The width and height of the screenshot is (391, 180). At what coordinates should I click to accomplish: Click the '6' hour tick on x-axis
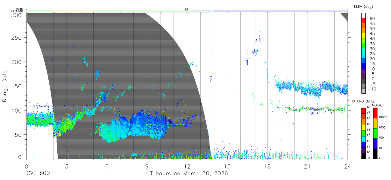click(x=107, y=166)
